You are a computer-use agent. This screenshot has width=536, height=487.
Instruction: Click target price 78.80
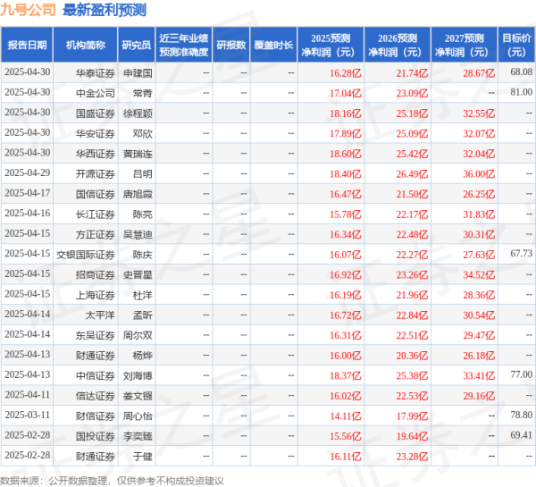click(522, 415)
